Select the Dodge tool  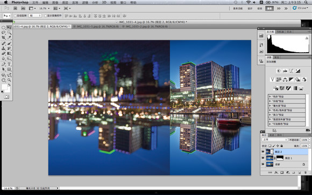pos(9,58)
